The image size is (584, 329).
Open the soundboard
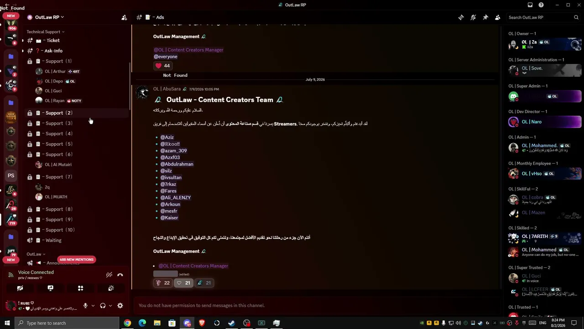[x=111, y=288]
